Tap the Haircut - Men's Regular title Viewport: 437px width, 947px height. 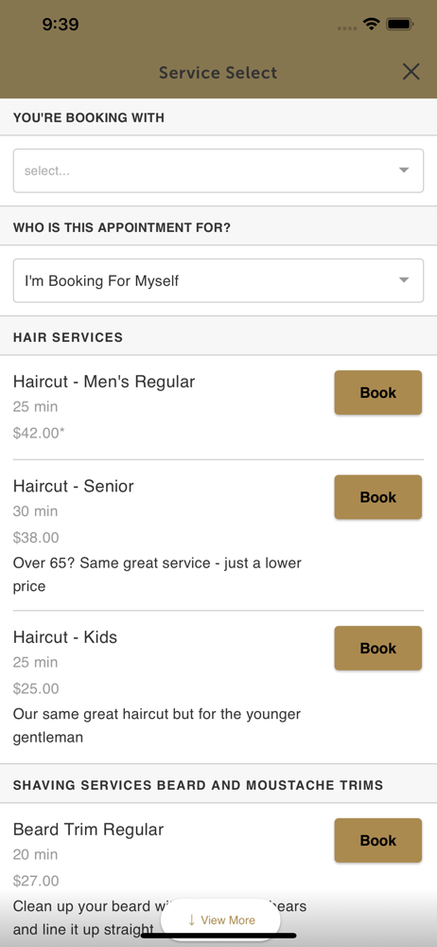point(104,382)
